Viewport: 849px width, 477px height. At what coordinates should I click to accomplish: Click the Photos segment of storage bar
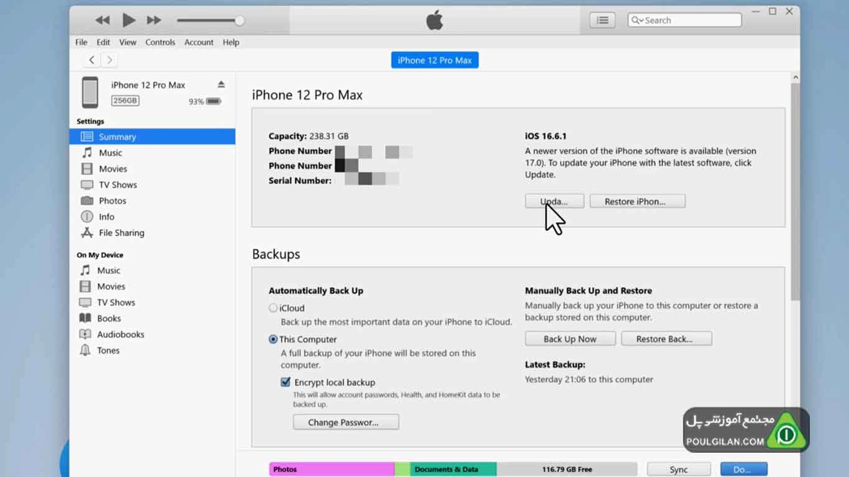(x=332, y=470)
